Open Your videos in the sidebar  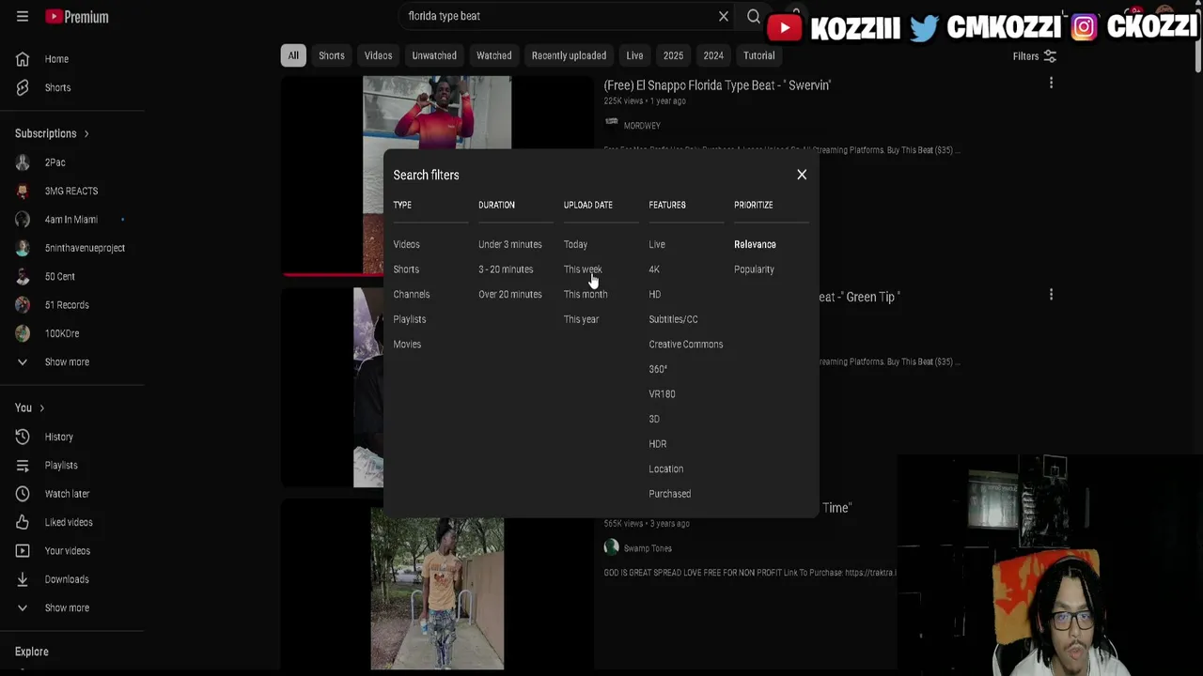[68, 551]
